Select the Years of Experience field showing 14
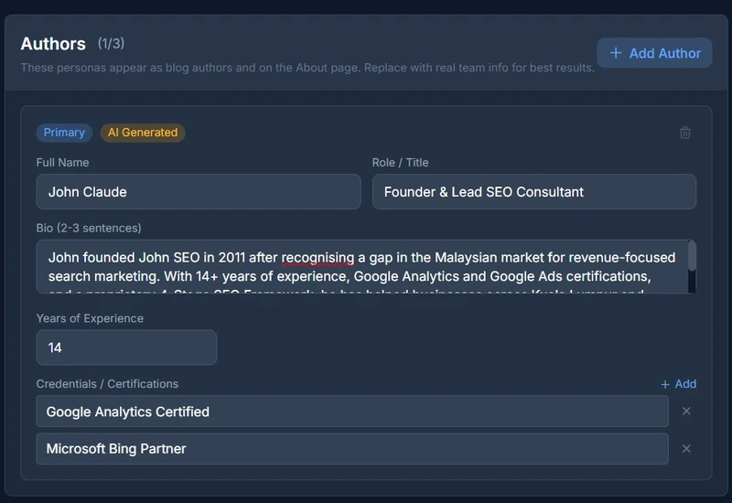The height and width of the screenshot is (503, 732). tap(126, 348)
